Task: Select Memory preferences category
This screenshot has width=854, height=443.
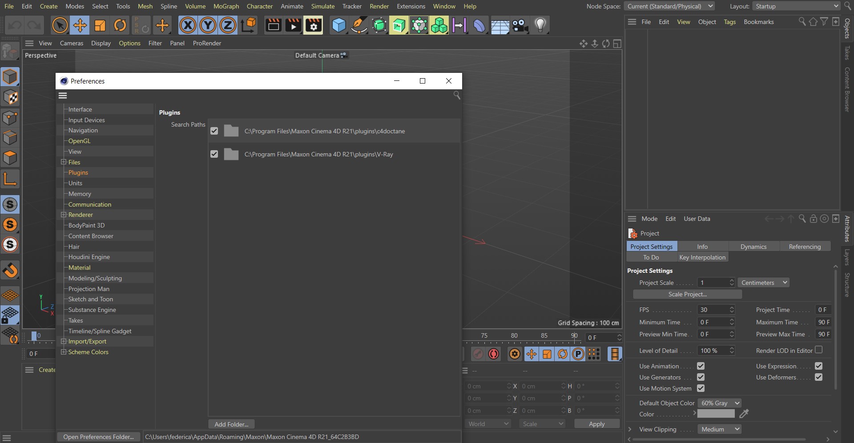Action: (80, 194)
